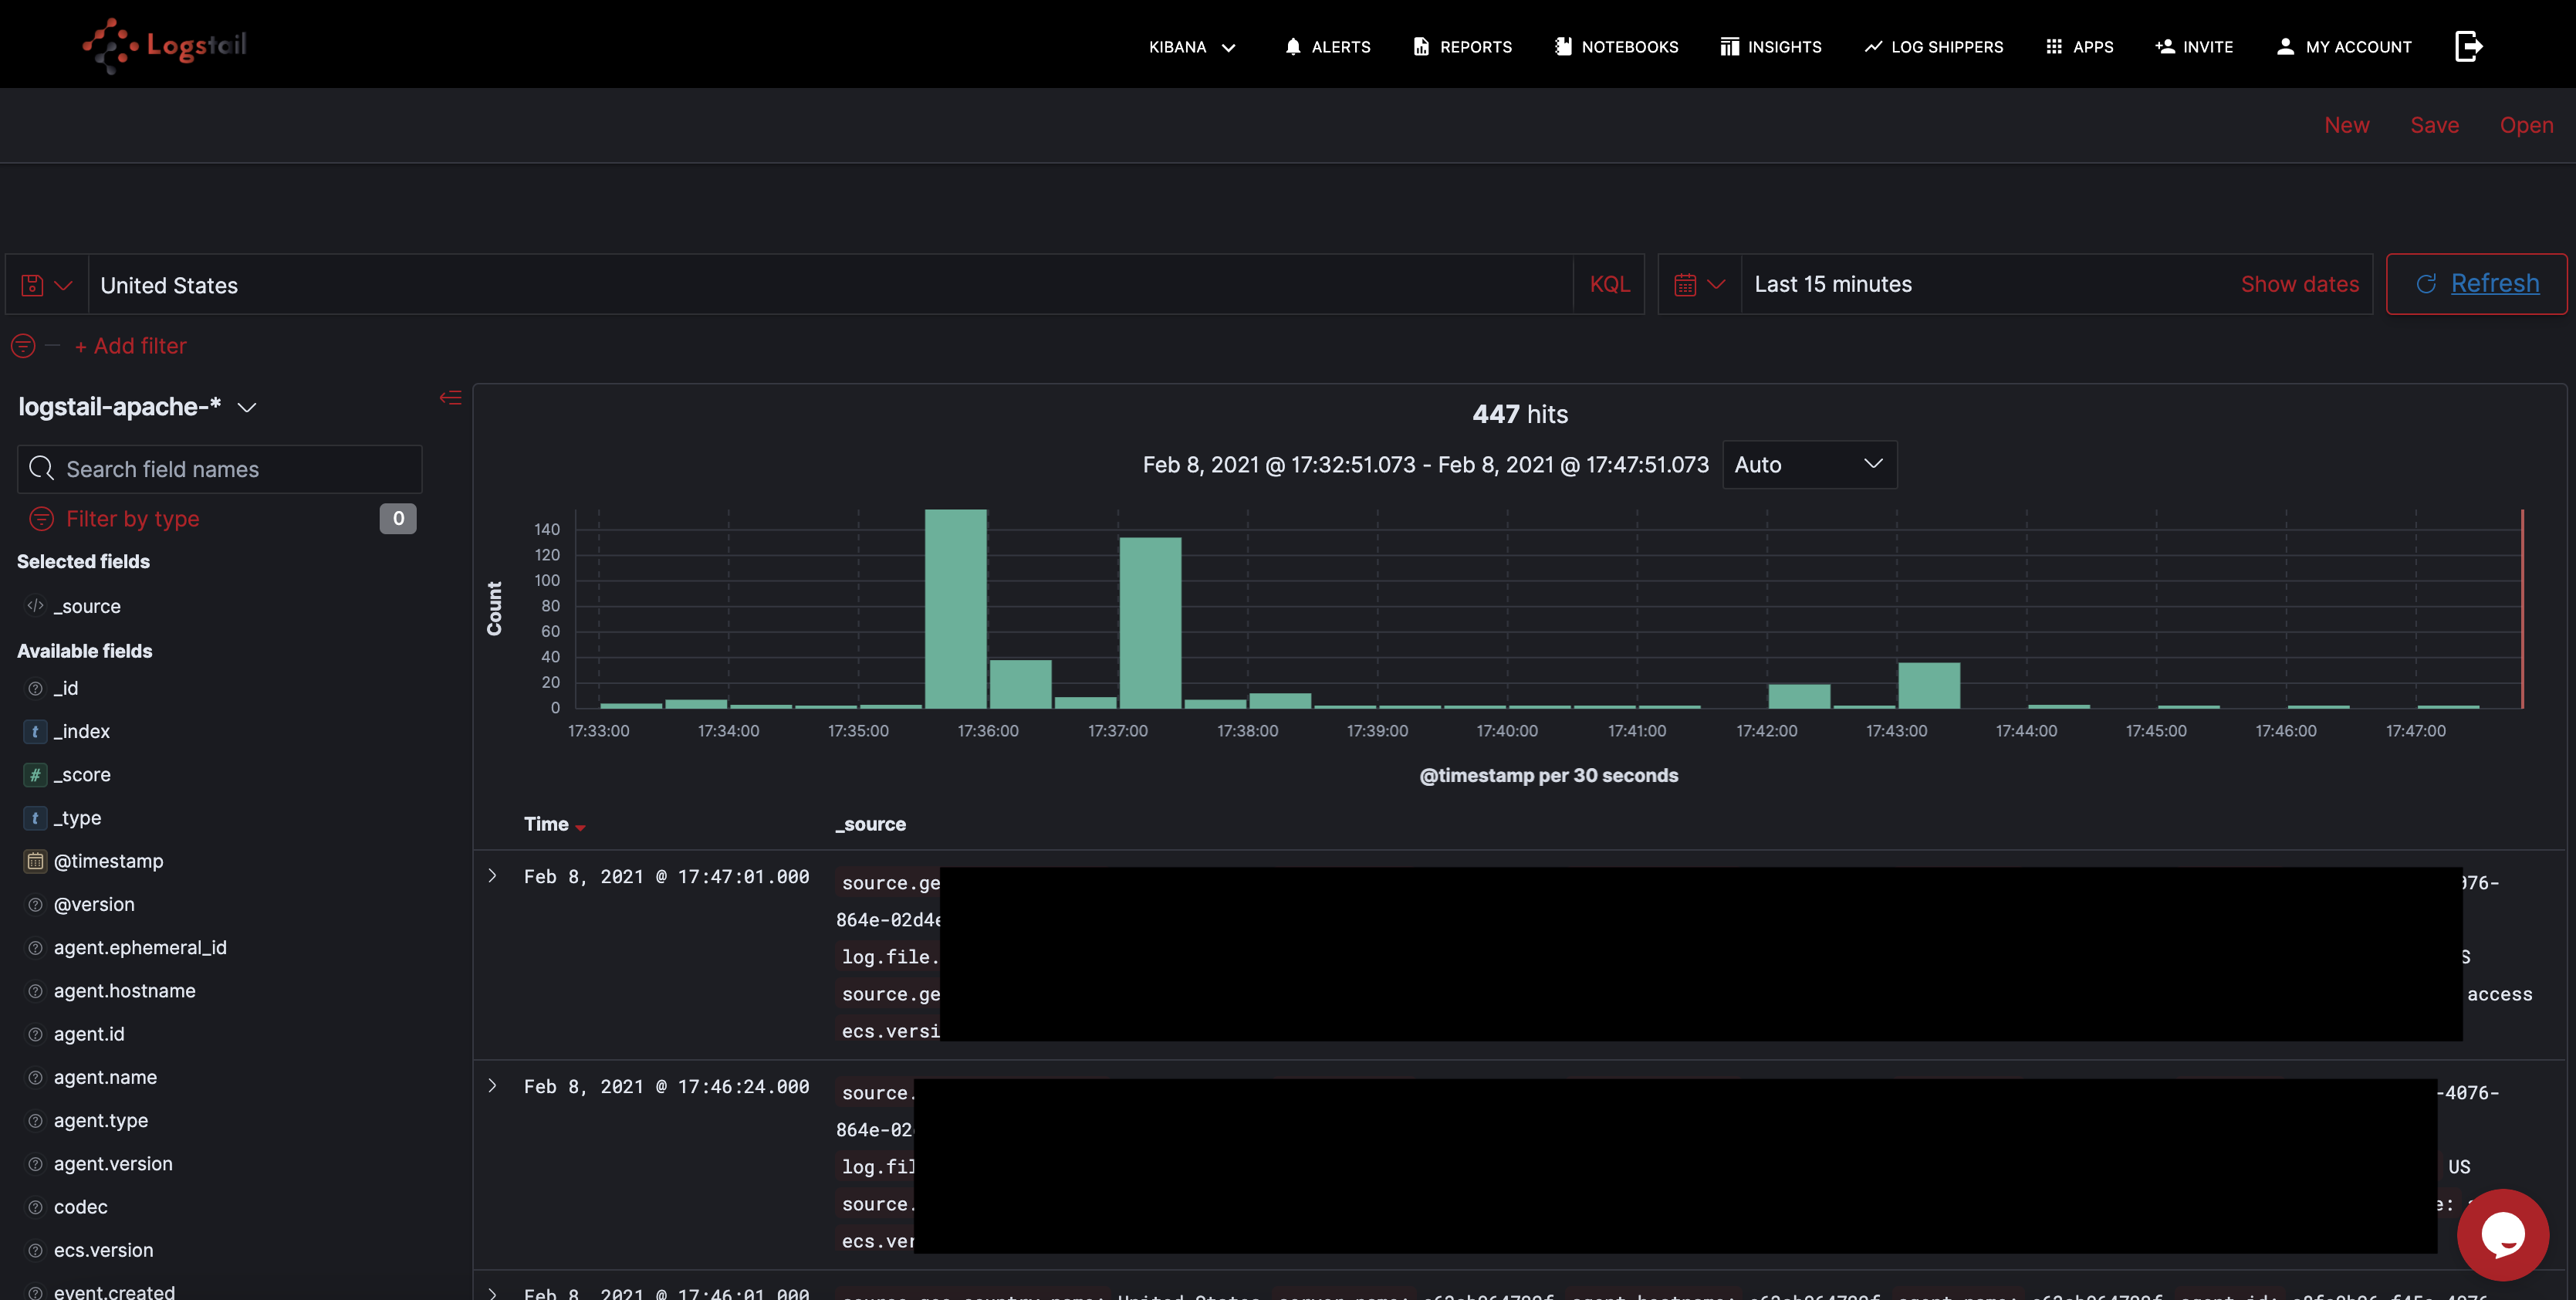Screen dimensions: 2576x1300
Task: Click the tallest histogram bar at 17:35:30
Action: (x=955, y=608)
